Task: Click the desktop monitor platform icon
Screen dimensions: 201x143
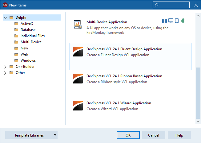Action: [171, 21]
